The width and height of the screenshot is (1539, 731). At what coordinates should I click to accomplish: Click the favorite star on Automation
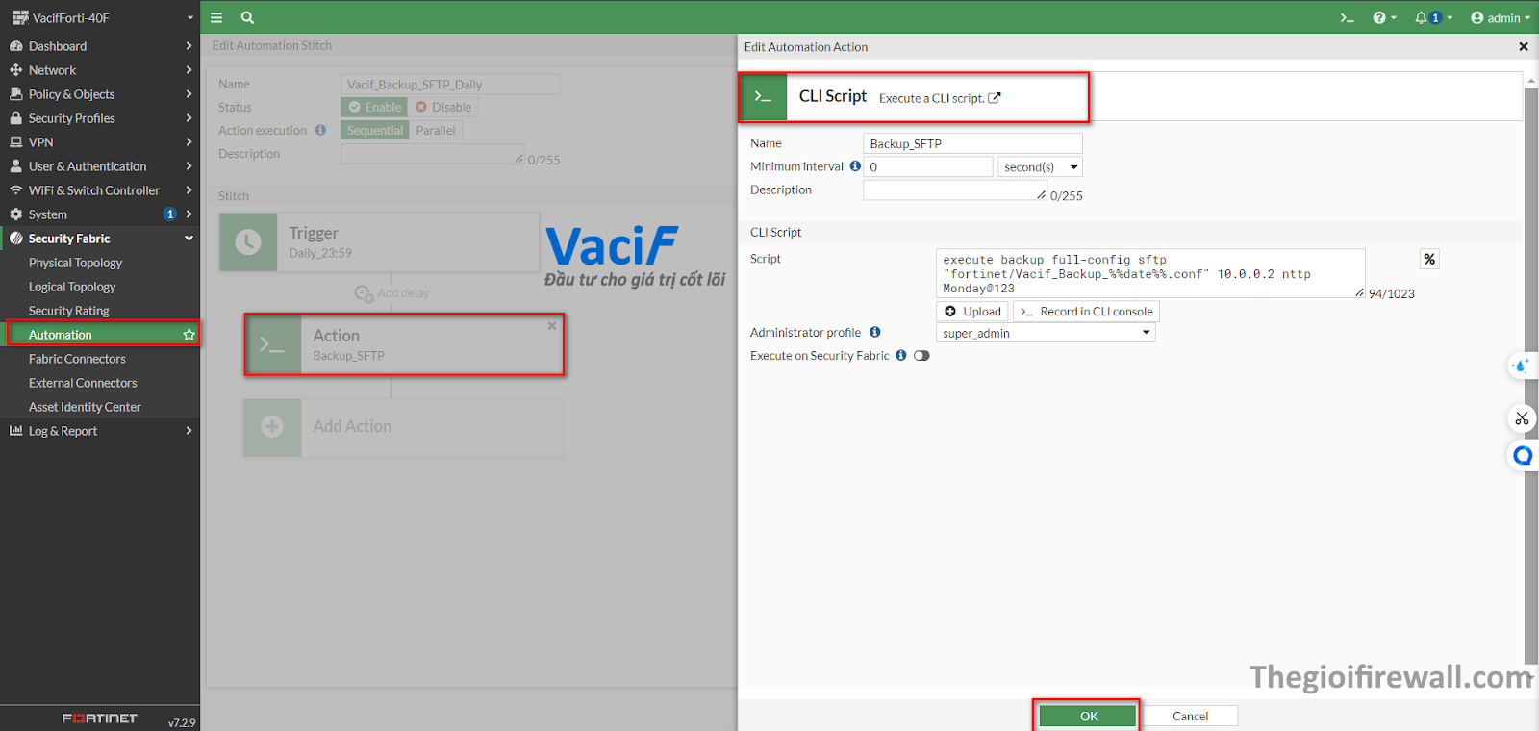pyautogui.click(x=189, y=335)
